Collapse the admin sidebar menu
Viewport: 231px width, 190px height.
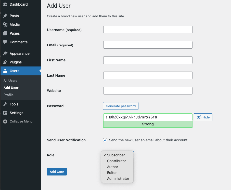18,121
